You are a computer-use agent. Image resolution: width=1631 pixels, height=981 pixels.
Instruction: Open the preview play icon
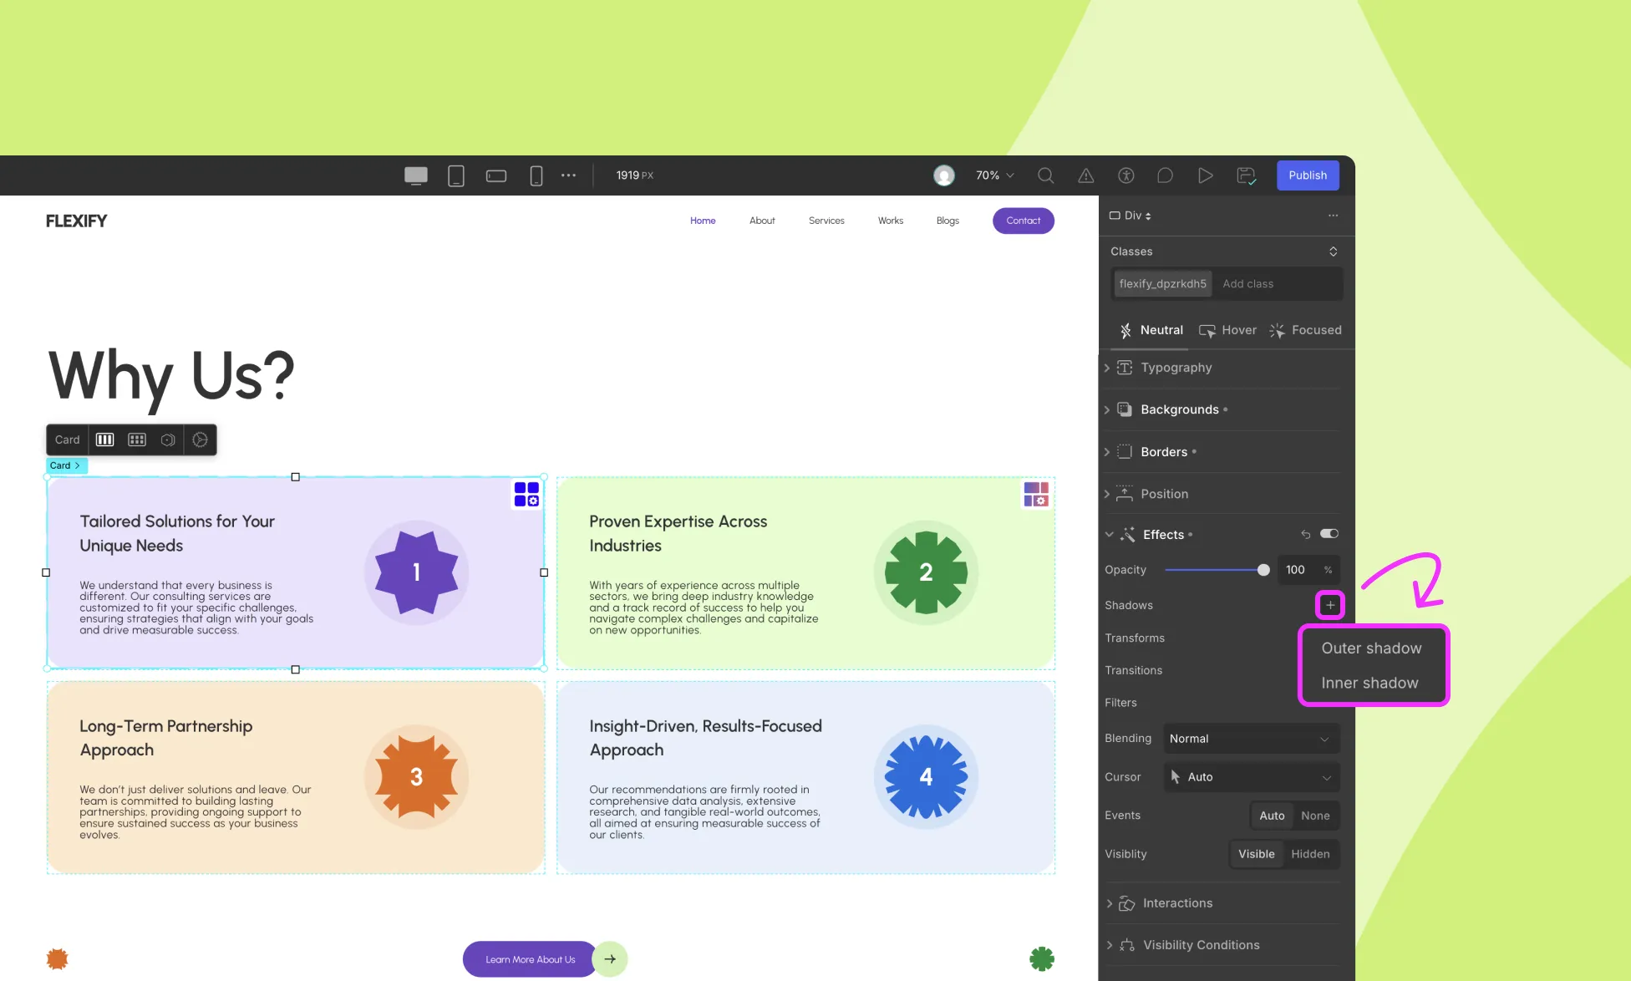point(1205,175)
